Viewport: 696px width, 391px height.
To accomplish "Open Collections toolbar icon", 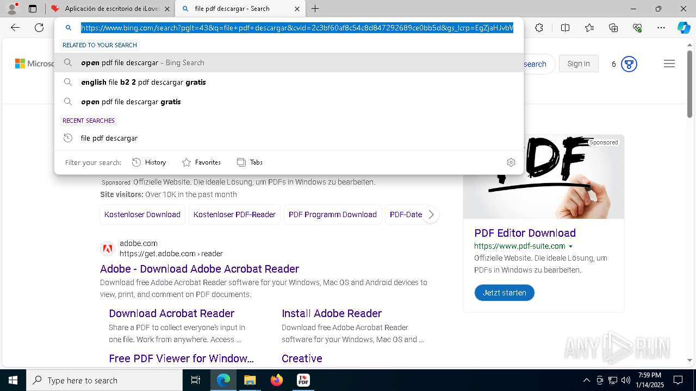I will (613, 28).
